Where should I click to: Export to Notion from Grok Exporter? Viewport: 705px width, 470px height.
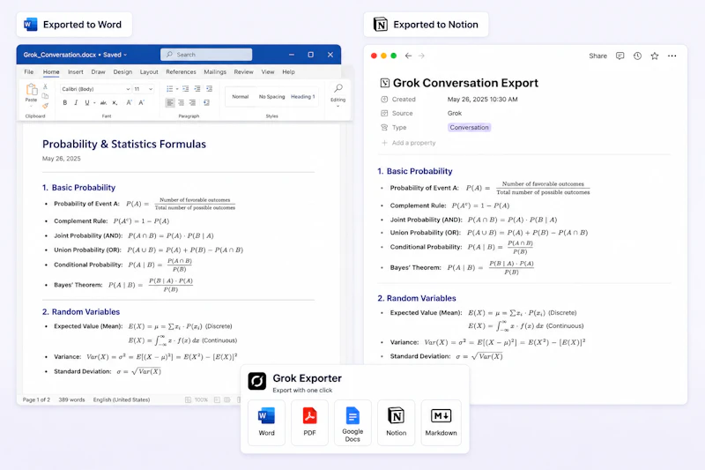point(396,422)
